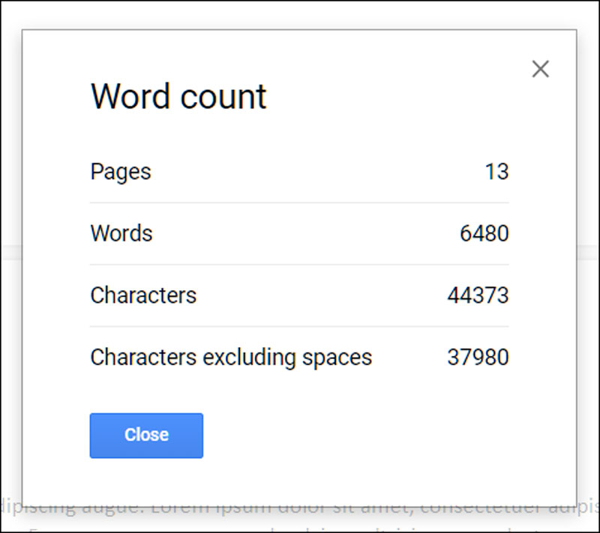Click the character total 44373
This screenshot has width=600, height=533.
point(478,295)
